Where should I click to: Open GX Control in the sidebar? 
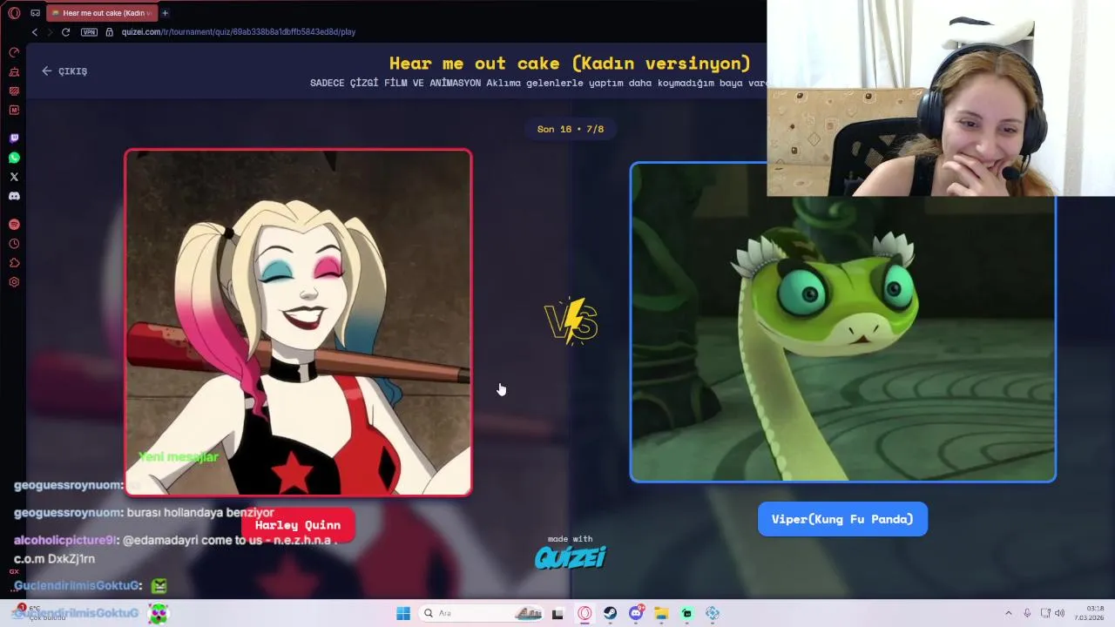[x=14, y=52]
